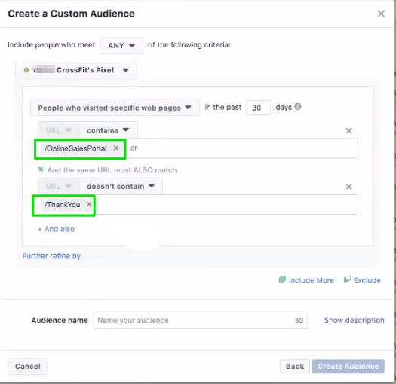396x384 pixels.
Task: Click the Exclude icon
Action: click(x=347, y=279)
